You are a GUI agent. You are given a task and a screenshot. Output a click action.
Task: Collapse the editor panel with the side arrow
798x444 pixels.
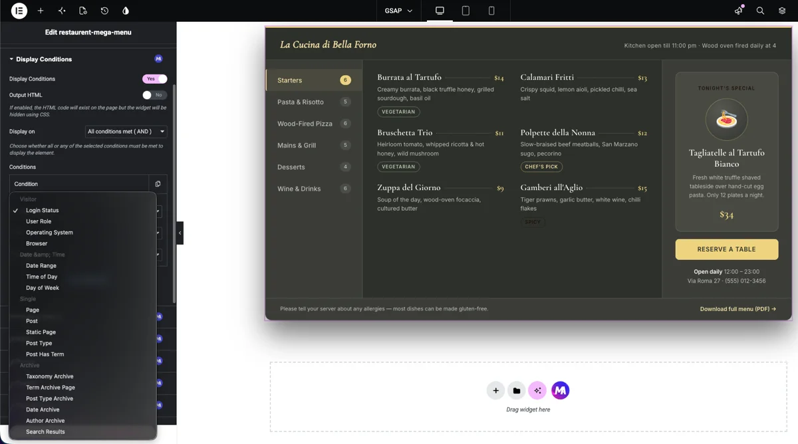click(x=180, y=233)
